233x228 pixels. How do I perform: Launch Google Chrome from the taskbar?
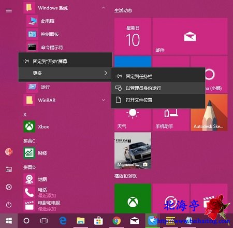(116, 221)
